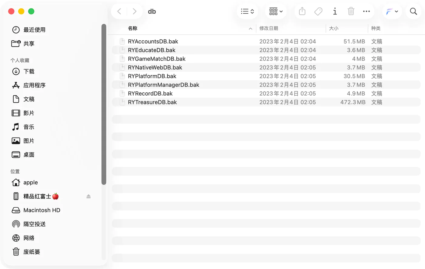Open the list view switcher

(x=247, y=12)
